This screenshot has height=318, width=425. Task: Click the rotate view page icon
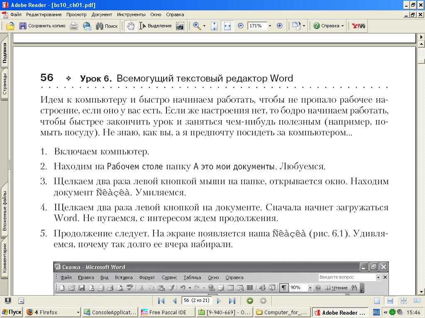click(296, 26)
